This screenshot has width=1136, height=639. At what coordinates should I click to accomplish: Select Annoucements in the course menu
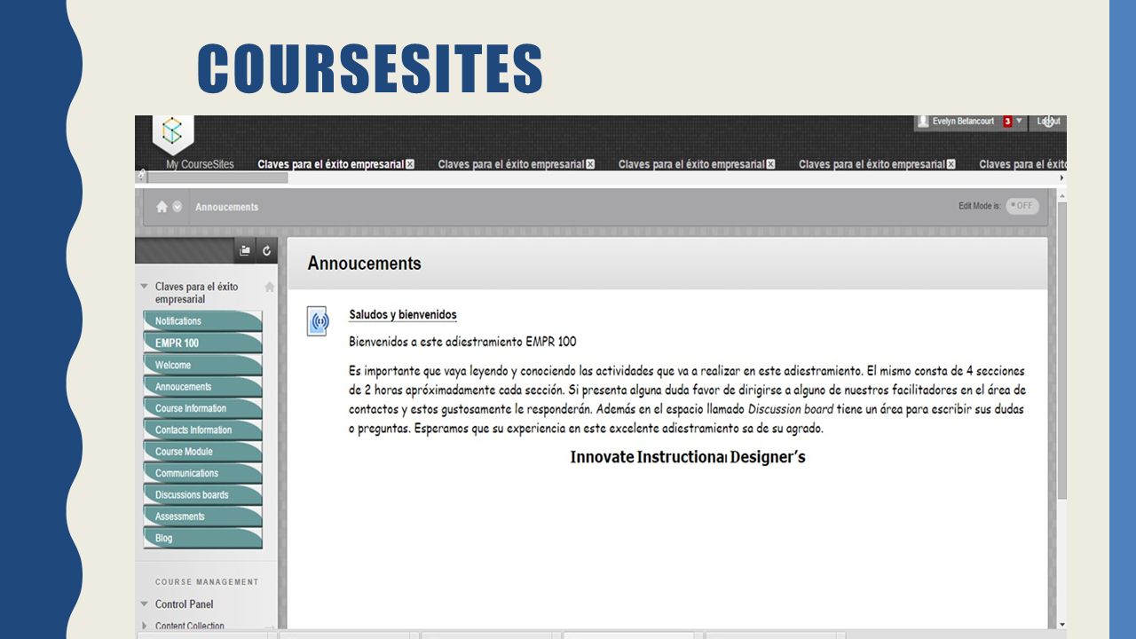pos(202,386)
